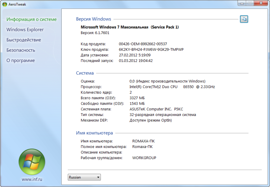The image size is (270, 187).
Task: Click product code 00426-OEM-8992662-00537
Action: click(143, 44)
